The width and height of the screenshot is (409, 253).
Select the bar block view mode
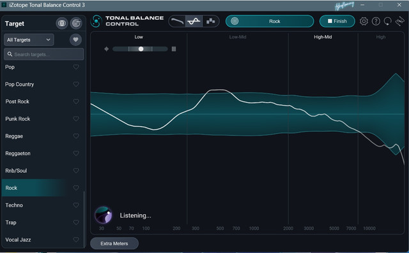click(x=210, y=21)
